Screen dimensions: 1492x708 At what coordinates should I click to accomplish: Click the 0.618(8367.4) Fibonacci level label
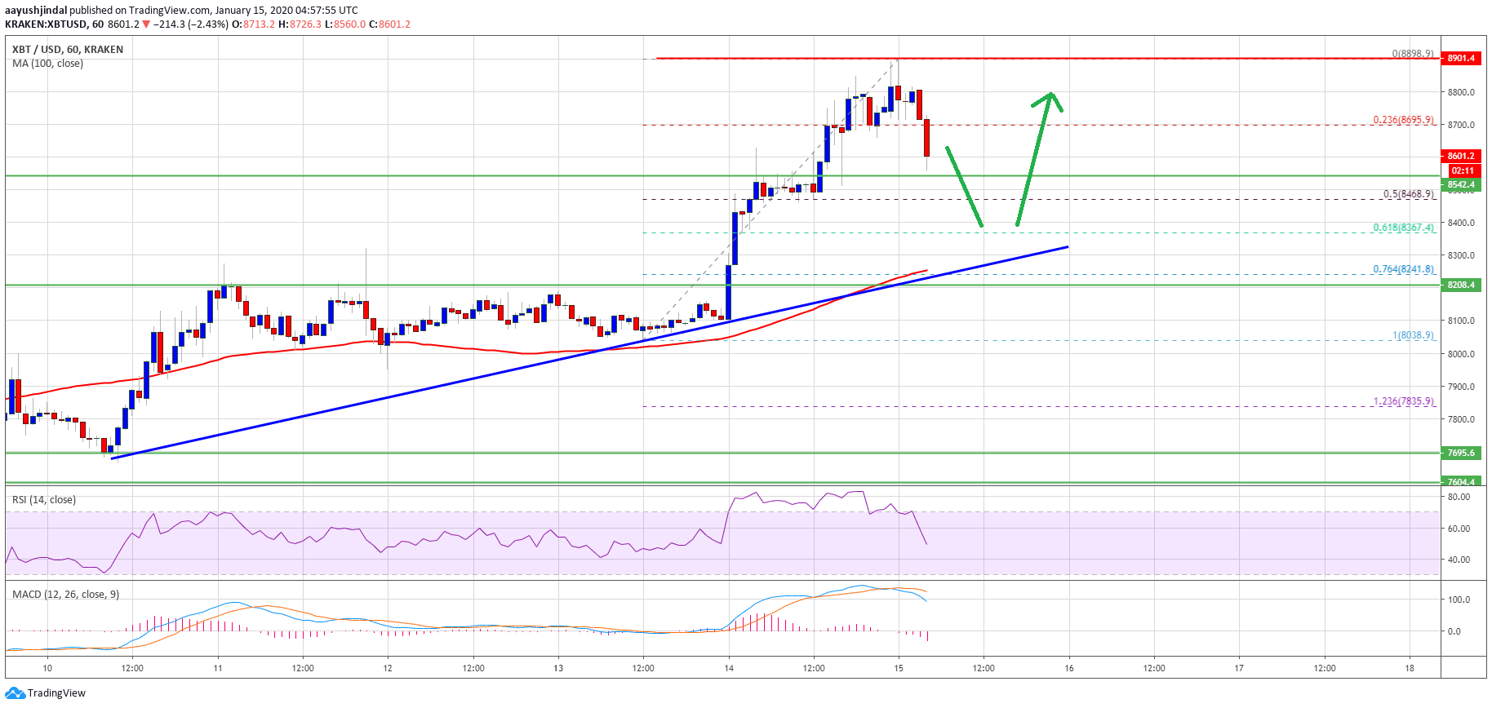click(1403, 228)
